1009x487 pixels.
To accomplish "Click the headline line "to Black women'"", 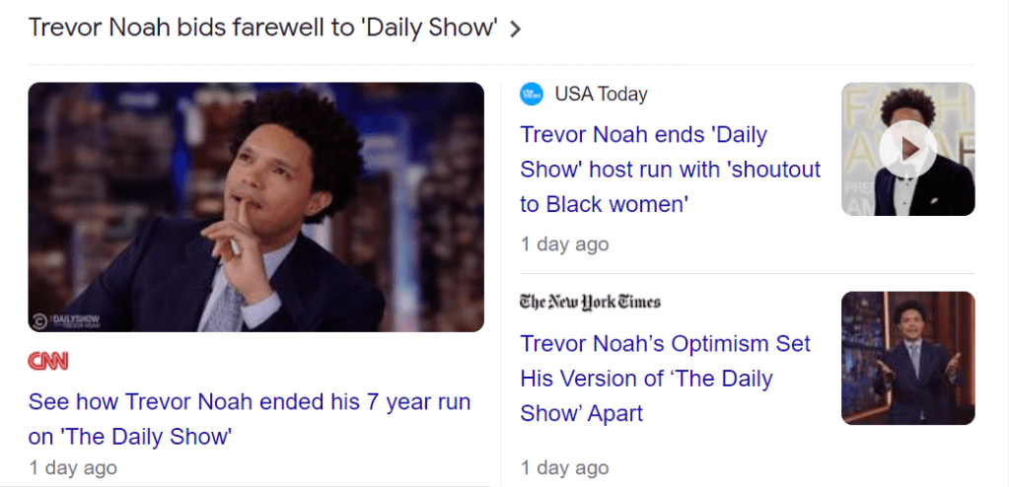I will pyautogui.click(x=605, y=205).
